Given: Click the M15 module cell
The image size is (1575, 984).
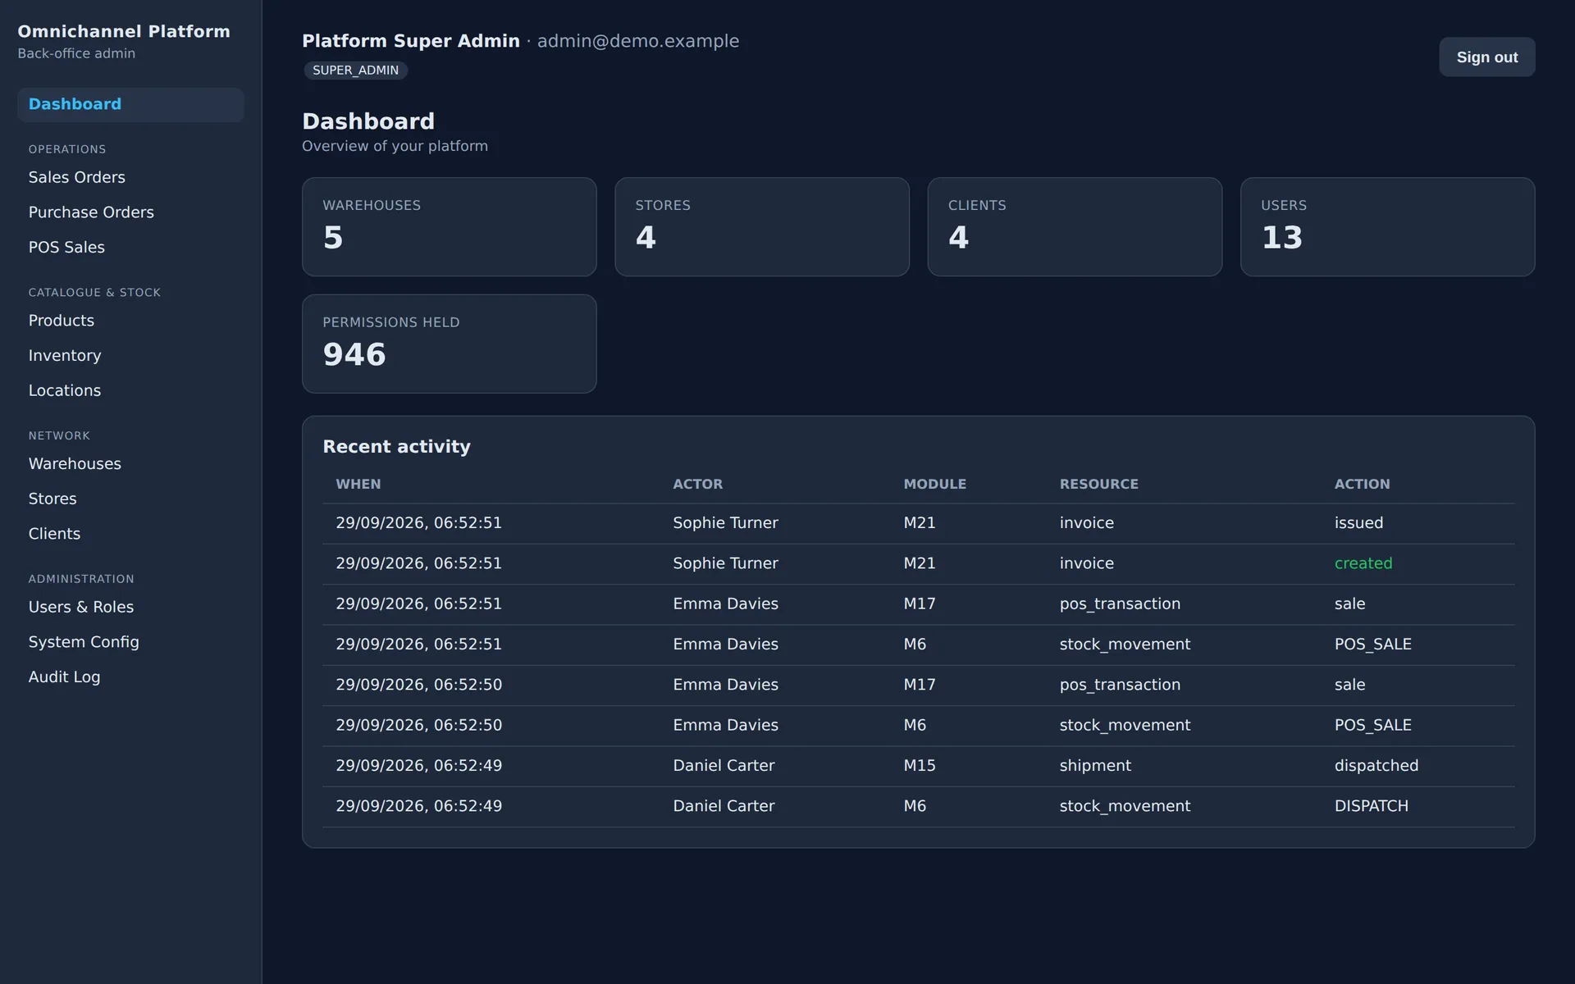Looking at the screenshot, I should pos(919,766).
